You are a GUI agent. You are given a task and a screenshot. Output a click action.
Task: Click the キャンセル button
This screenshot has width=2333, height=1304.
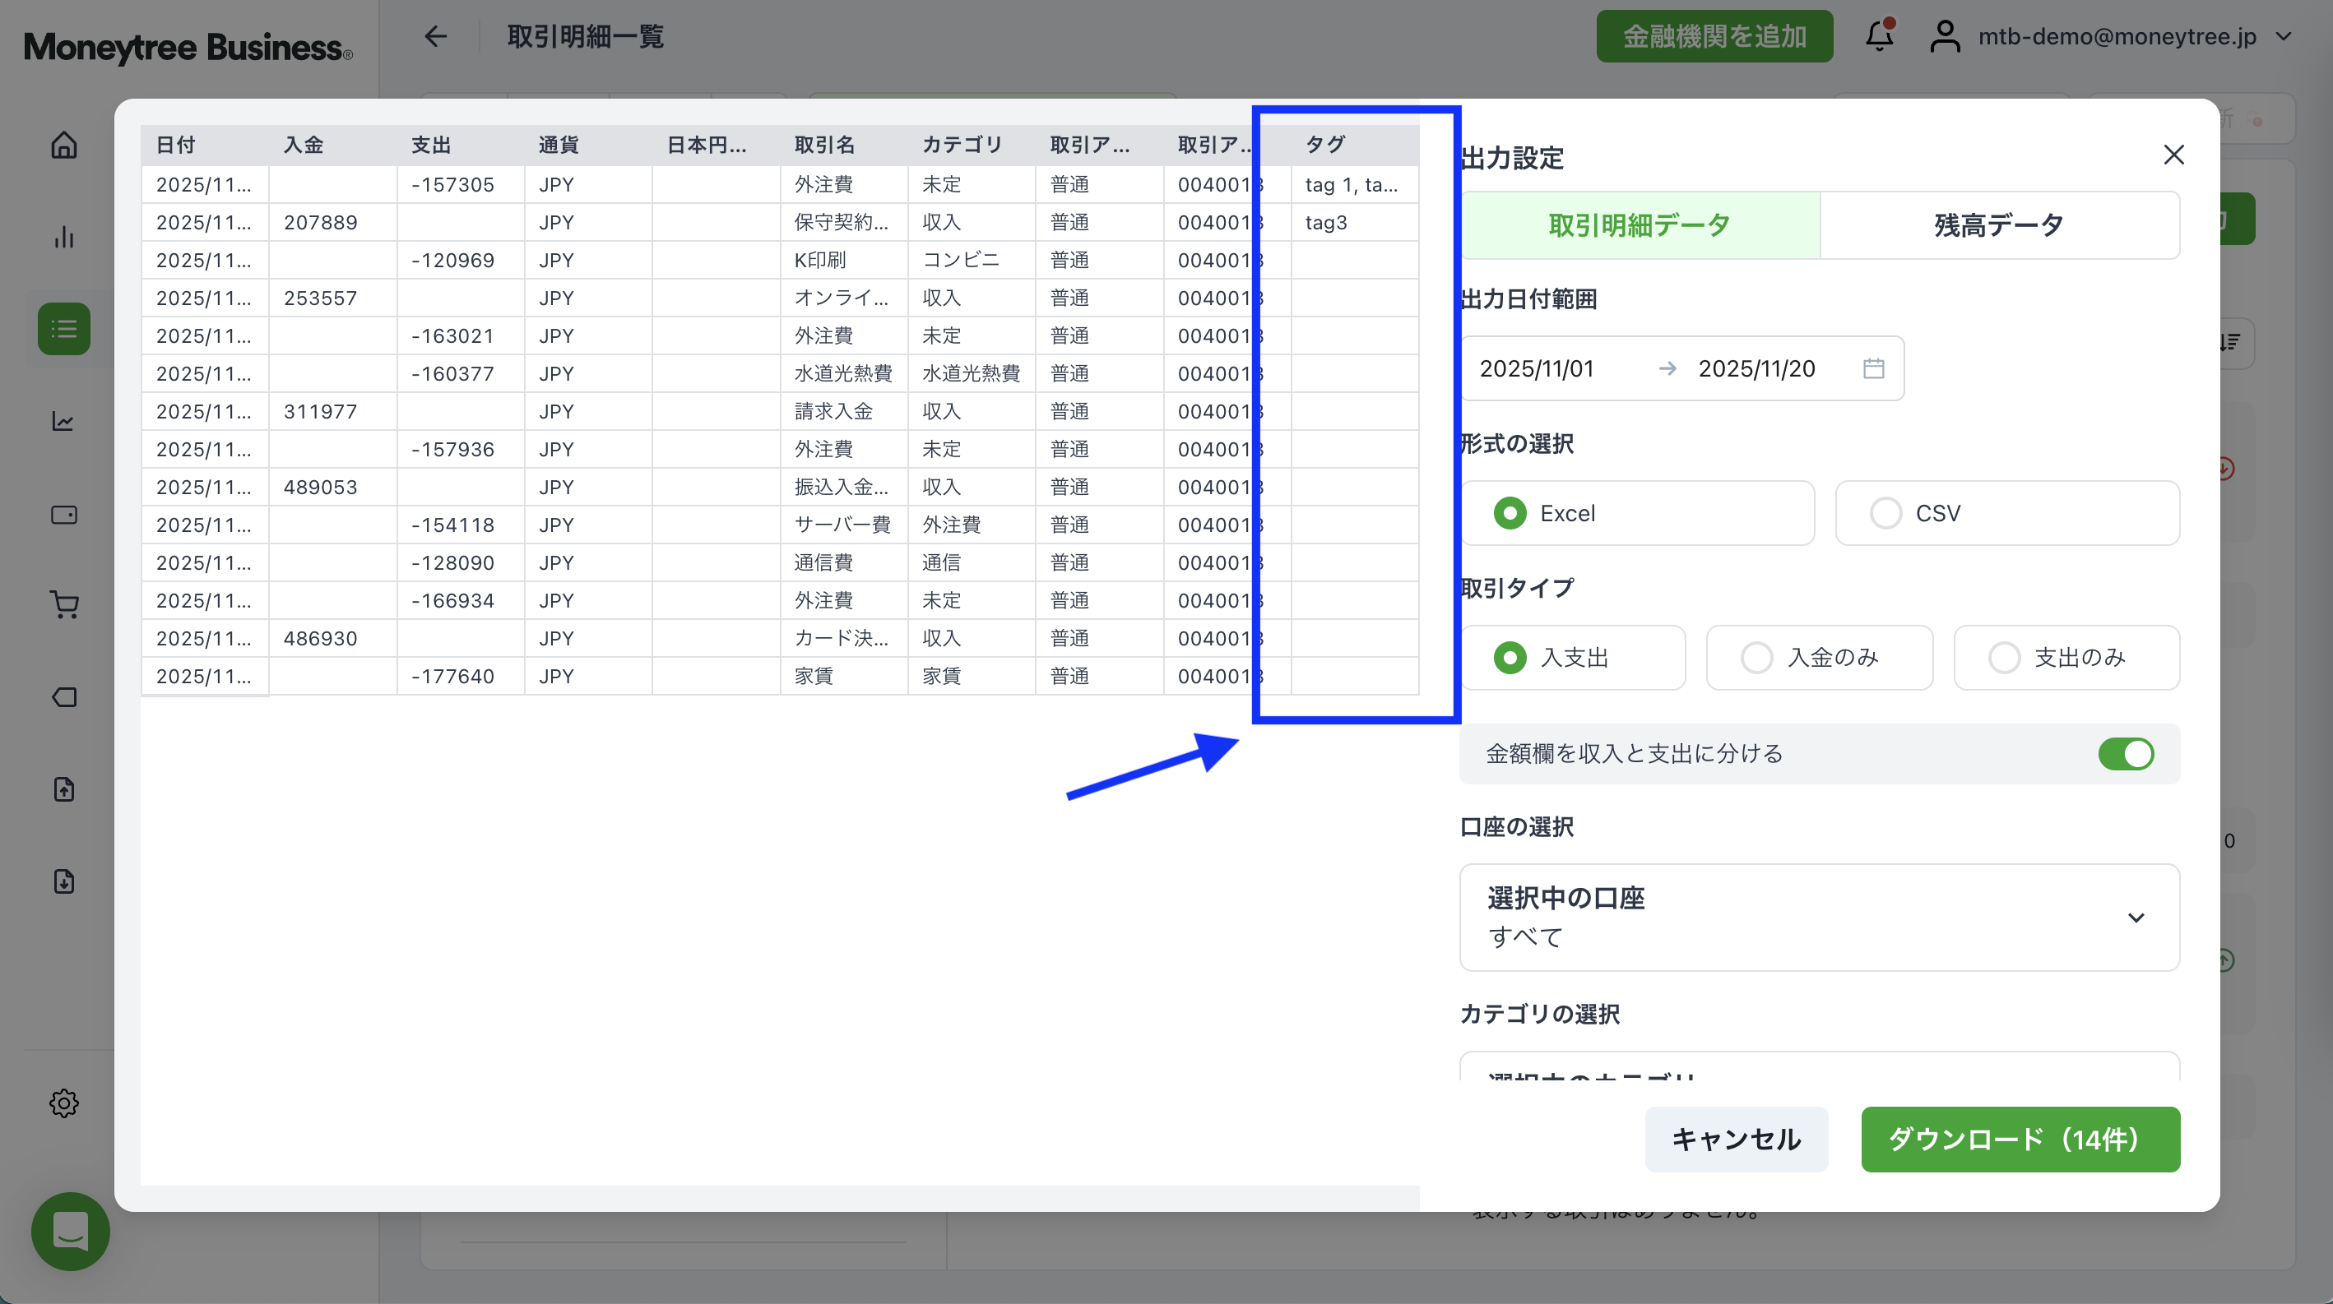pos(1735,1140)
